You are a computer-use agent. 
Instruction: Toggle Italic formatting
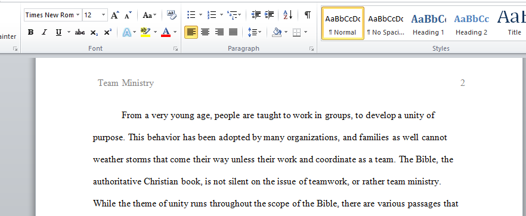coord(44,33)
